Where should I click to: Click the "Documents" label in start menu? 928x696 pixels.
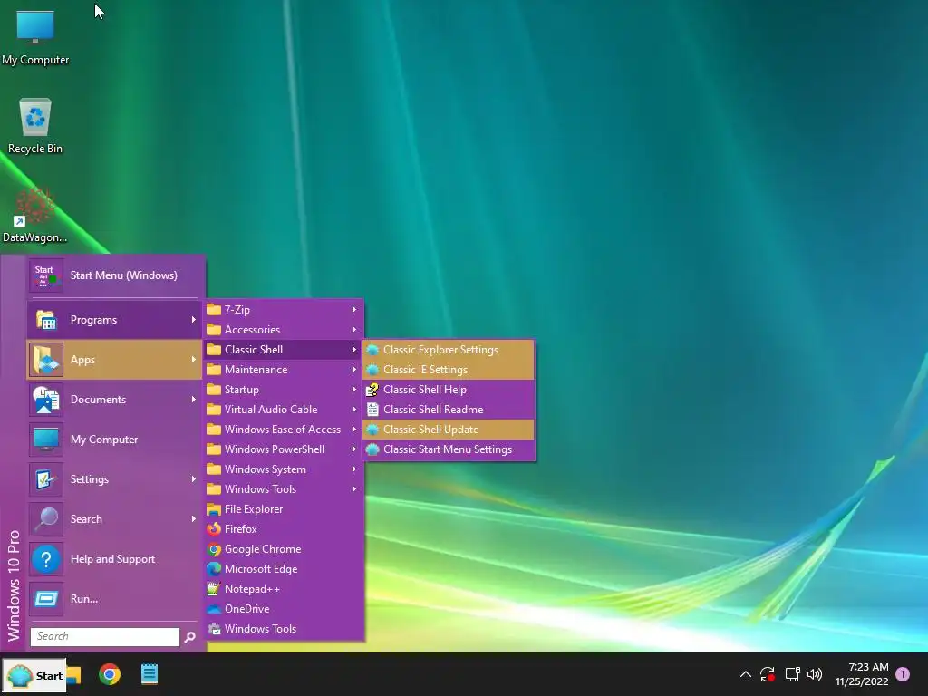coord(98,400)
